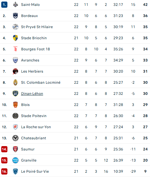Select the Stade Briochin yellow-blue crest

tap(15, 38)
